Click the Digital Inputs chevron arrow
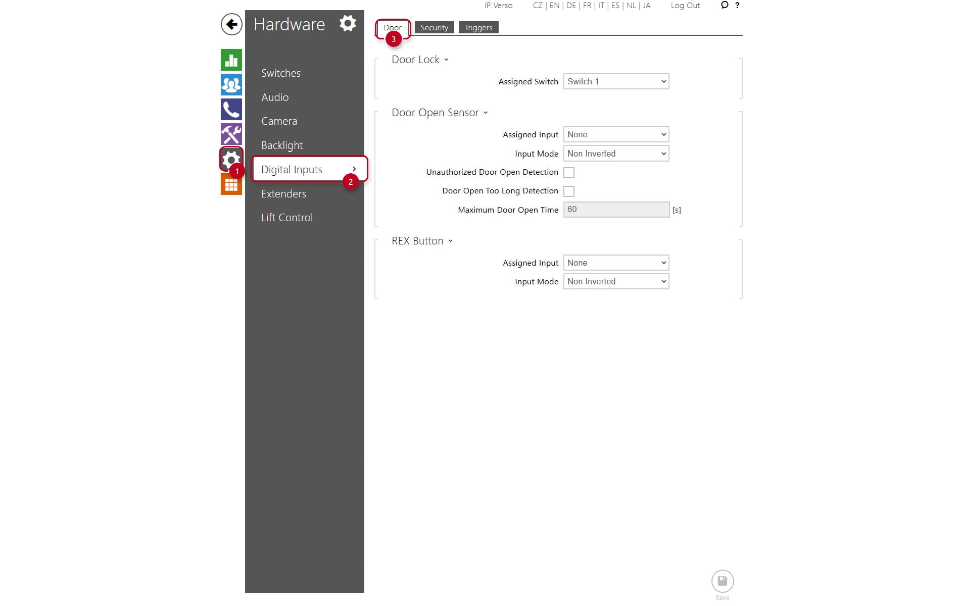The width and height of the screenshot is (960, 606). tap(354, 169)
